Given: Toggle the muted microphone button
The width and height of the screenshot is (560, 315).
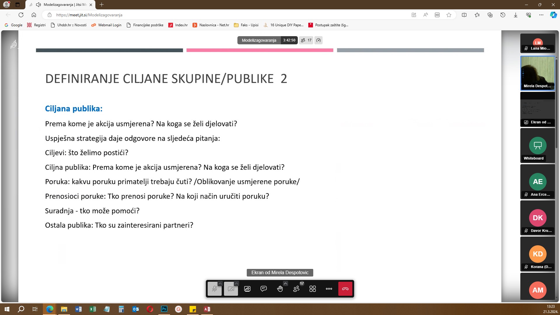Looking at the screenshot, I should 214,289.
